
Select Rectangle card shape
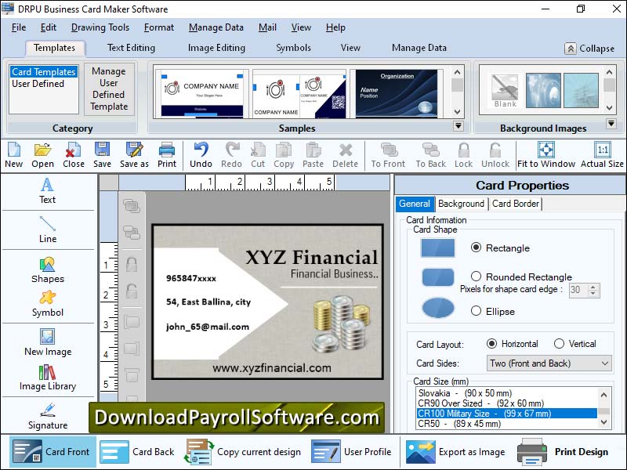pos(476,248)
